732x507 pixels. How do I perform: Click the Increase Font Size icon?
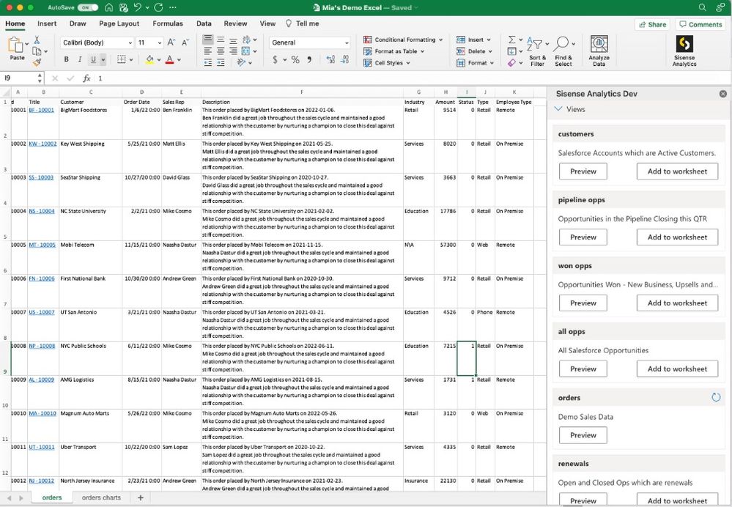(172, 42)
